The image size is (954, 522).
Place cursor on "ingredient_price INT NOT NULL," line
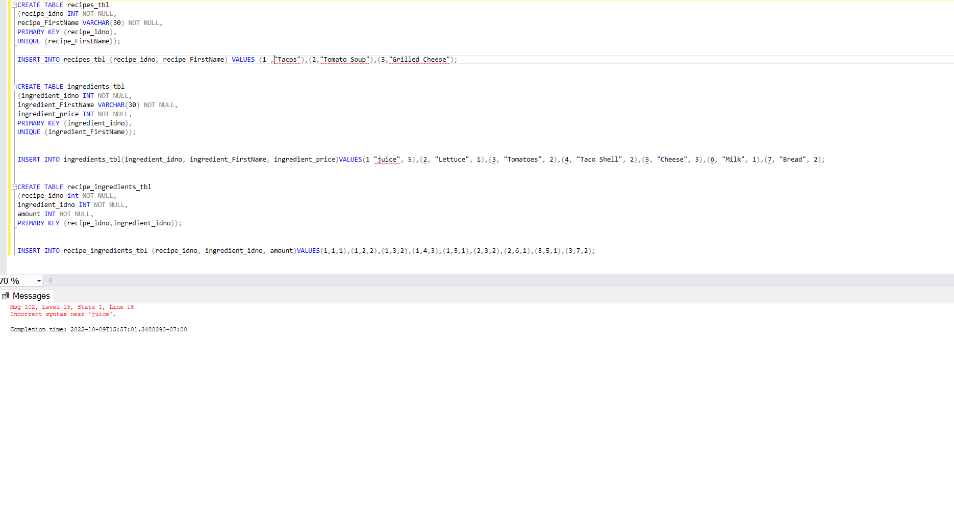point(74,114)
